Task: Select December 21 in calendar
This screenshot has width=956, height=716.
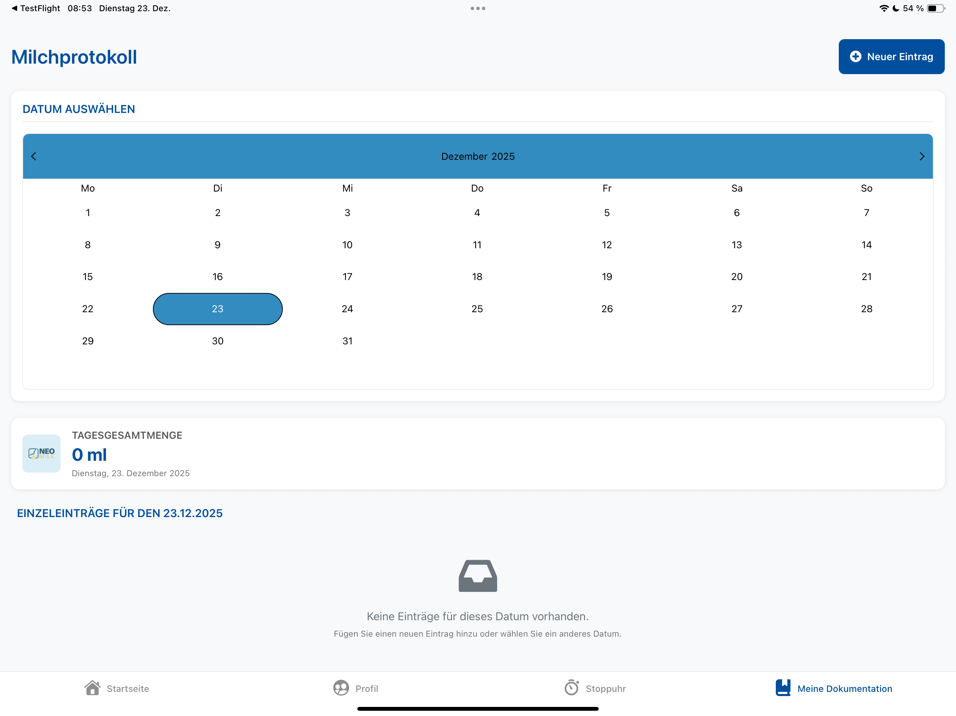Action: pos(866,277)
